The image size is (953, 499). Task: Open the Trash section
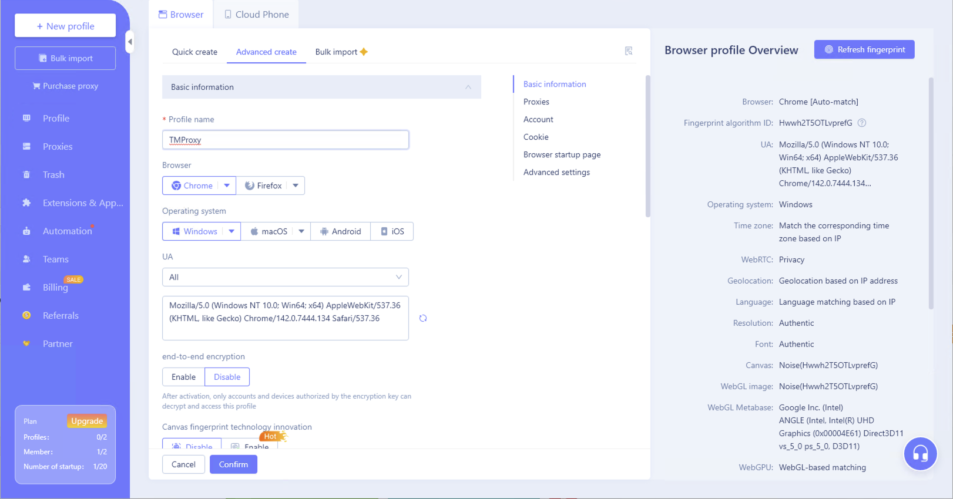pos(53,175)
